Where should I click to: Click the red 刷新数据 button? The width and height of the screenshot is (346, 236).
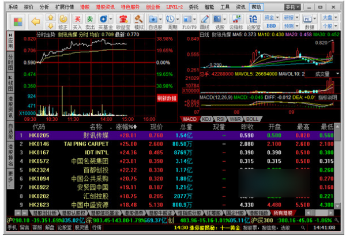167,98
